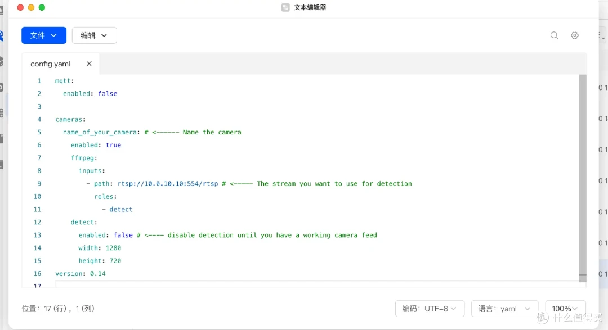
Task: Open the settings gear icon
Action: click(x=575, y=35)
